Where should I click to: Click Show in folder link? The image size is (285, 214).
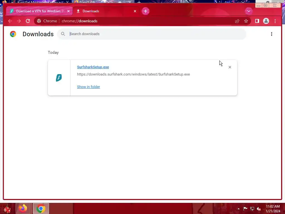coord(89,87)
